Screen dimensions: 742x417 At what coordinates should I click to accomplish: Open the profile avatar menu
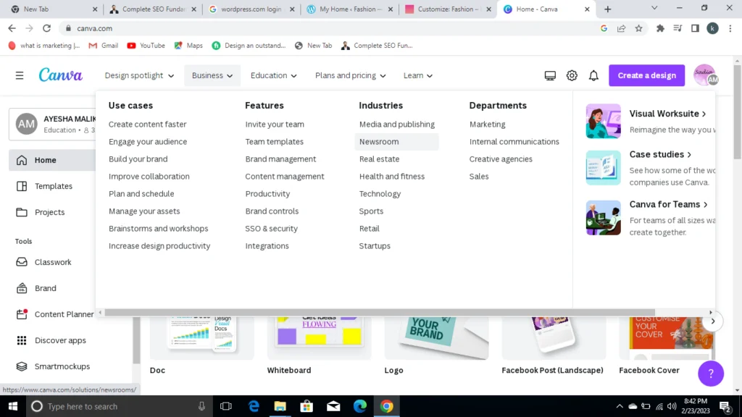[706, 75]
